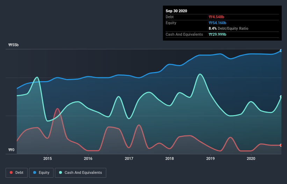Toggle the Debt series legend button
The width and height of the screenshot is (287, 184).
[x=16, y=173]
